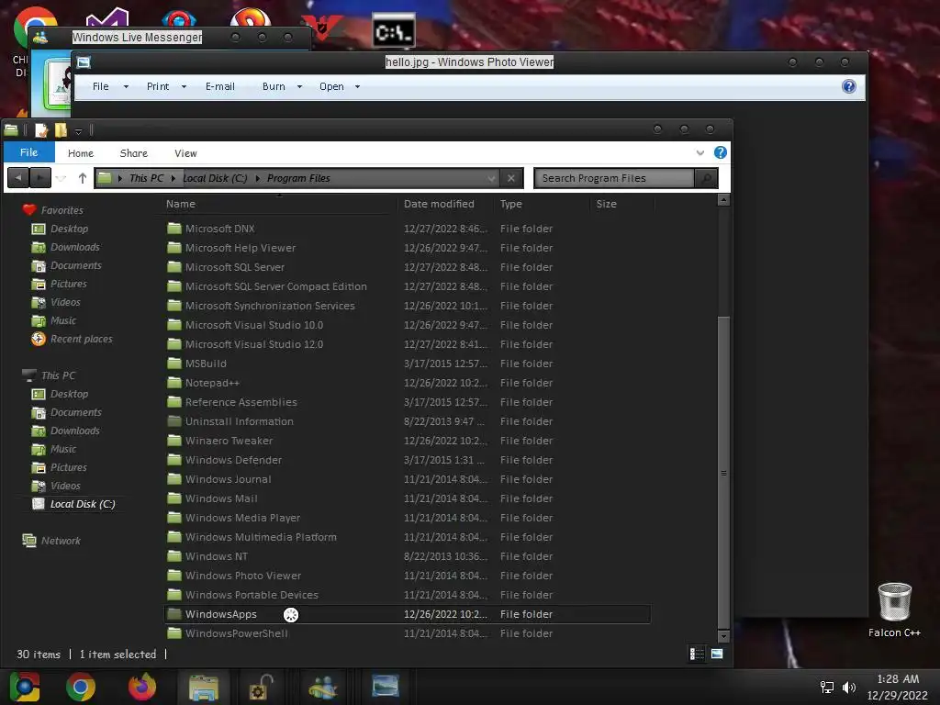Focus the Search Program Files box
The image size is (940, 705).
614,178
